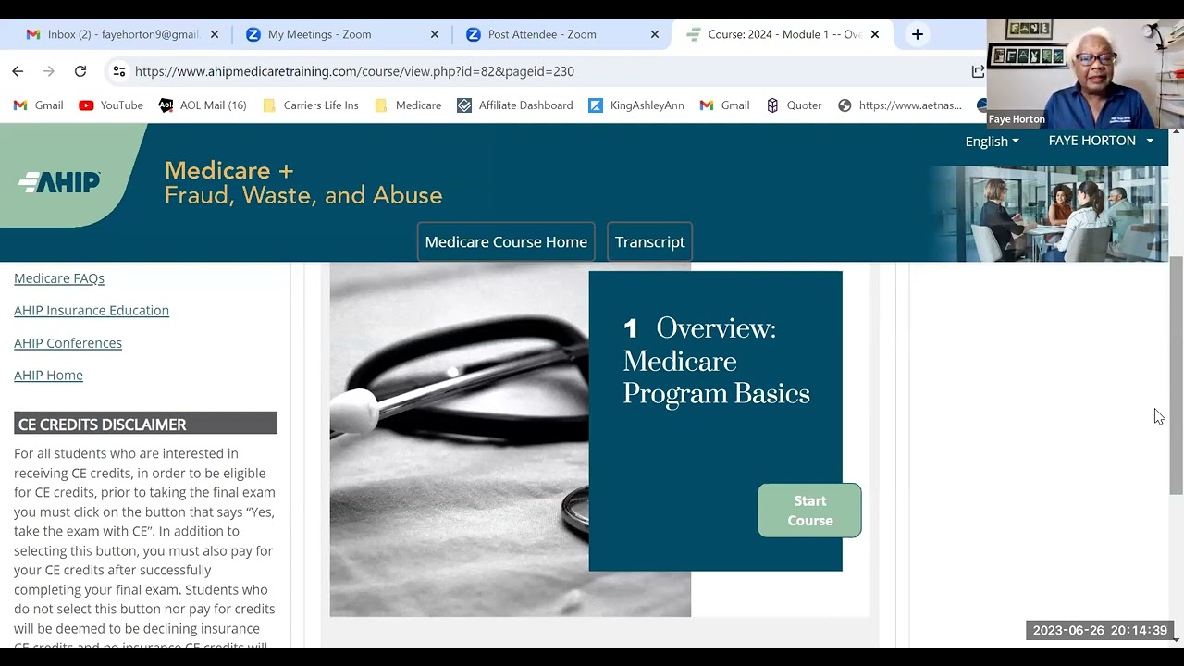
Task: Switch to the Inbox Gmail tab
Action: point(120,34)
